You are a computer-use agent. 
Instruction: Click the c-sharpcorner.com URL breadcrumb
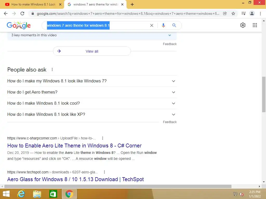(52, 138)
